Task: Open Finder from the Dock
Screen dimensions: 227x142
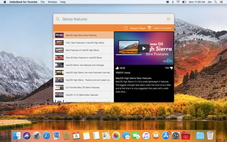Action: point(17,136)
